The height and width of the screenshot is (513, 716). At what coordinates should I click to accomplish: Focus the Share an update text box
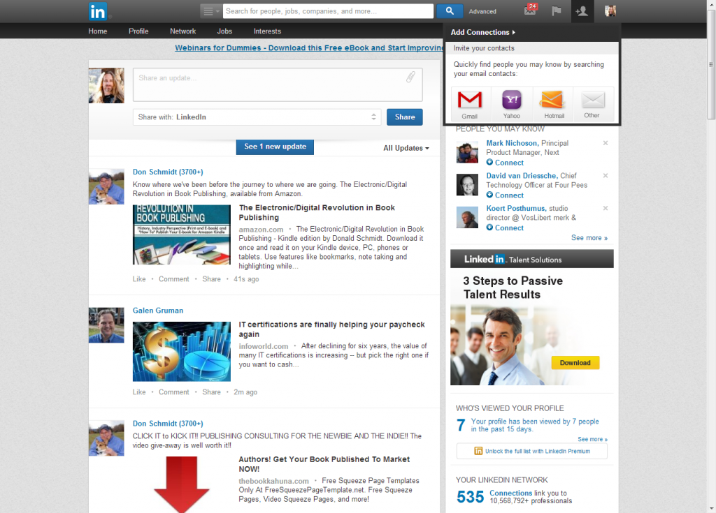coord(278,85)
